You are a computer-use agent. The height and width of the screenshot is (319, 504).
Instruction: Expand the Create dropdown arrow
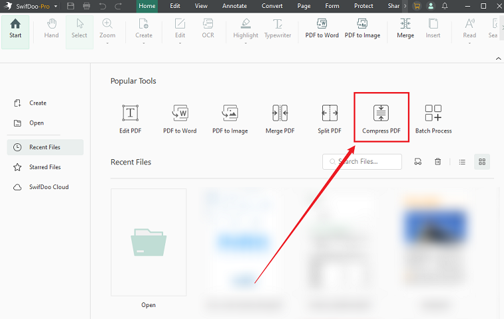pos(144,43)
